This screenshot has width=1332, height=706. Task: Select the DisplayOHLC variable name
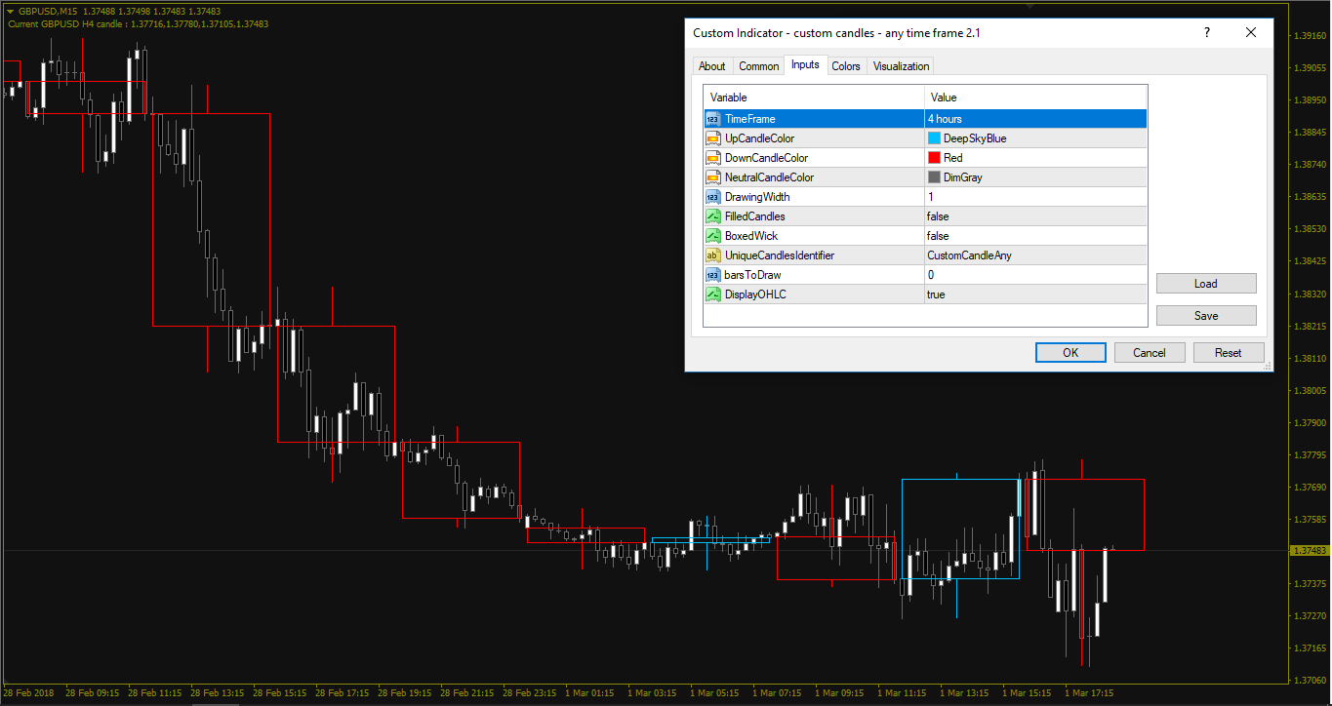tap(755, 294)
